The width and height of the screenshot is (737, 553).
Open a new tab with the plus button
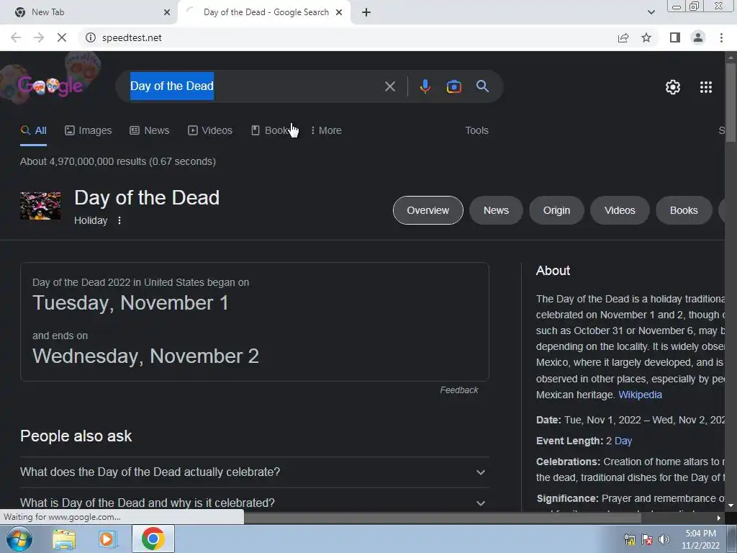[366, 12]
